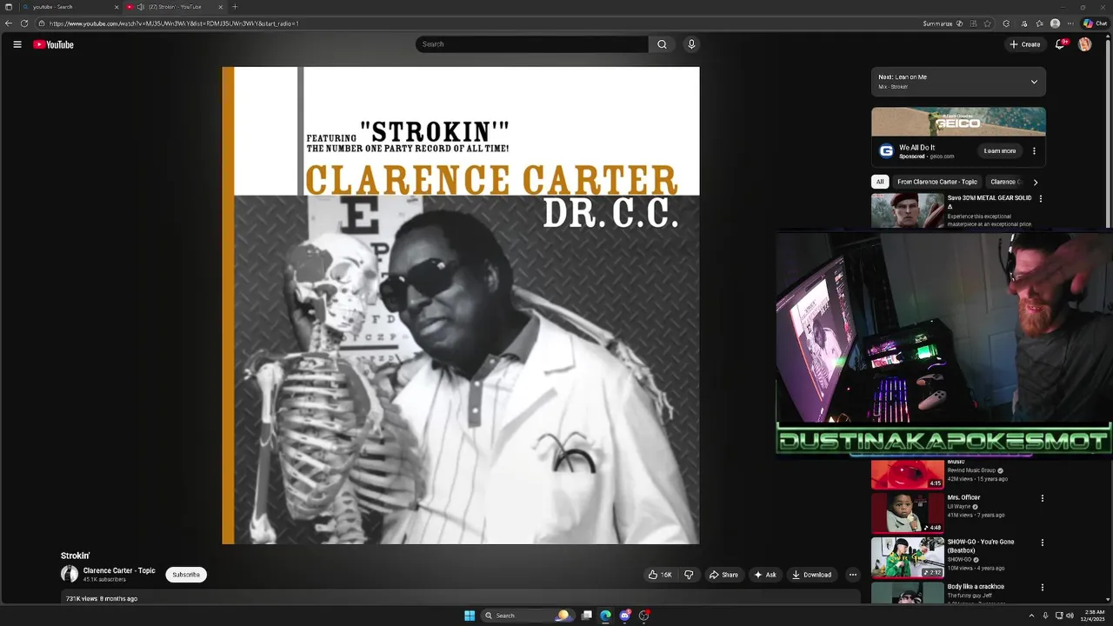The height and width of the screenshot is (626, 1113).
Task: Open the Rewind Music Group video thumbnail
Action: (908, 474)
